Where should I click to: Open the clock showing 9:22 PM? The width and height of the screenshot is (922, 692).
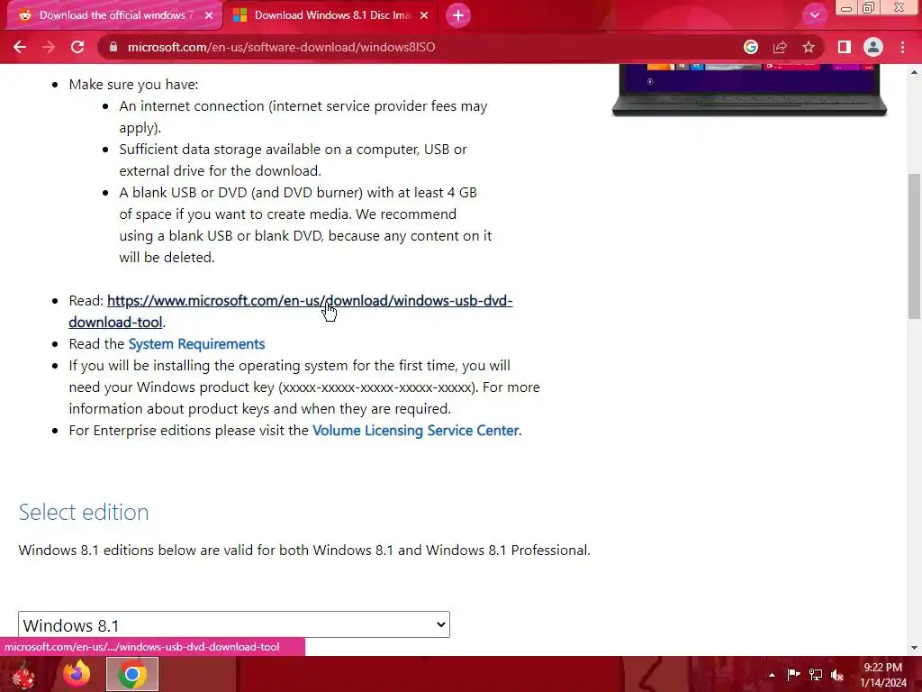pos(883,674)
